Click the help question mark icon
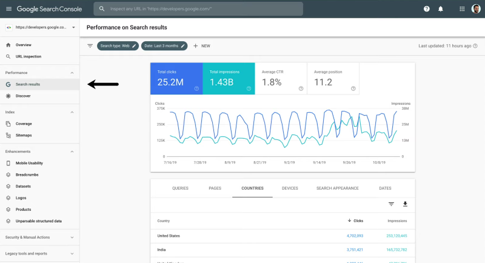 [427, 9]
